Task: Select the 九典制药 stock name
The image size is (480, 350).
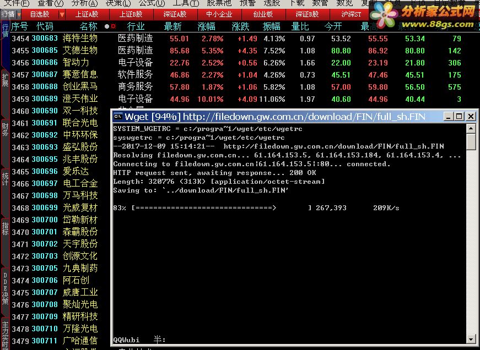Action: [x=80, y=268]
